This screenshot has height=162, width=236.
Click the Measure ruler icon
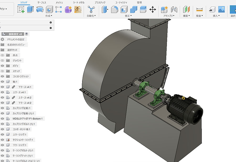pyautogui.click(x=200, y=10)
